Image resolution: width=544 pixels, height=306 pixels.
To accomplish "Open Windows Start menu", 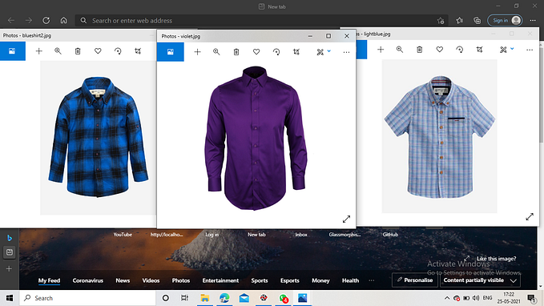I will pos(10,298).
